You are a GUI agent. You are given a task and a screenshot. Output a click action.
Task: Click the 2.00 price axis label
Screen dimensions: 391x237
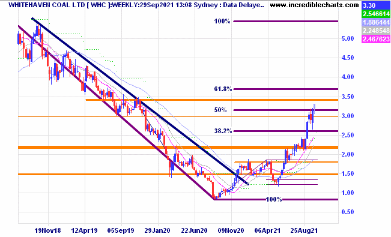click(x=348, y=154)
